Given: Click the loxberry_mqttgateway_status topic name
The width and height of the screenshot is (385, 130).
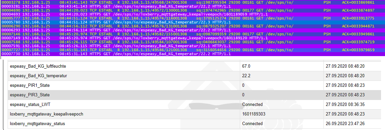Looking at the screenshot, I should 38,124.
